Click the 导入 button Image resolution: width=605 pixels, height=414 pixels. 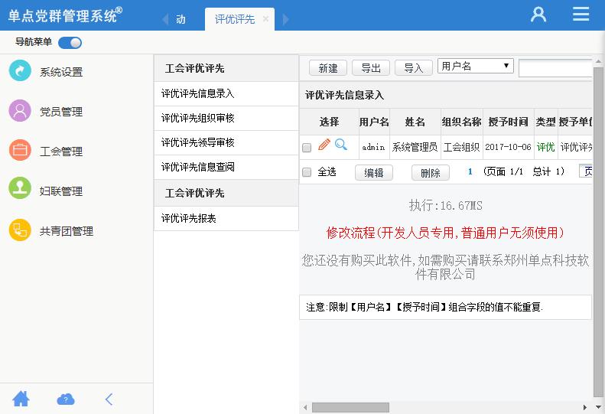pos(414,68)
